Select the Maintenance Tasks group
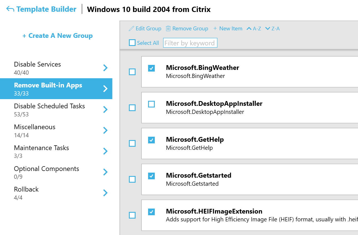358x235 pixels. 56,151
